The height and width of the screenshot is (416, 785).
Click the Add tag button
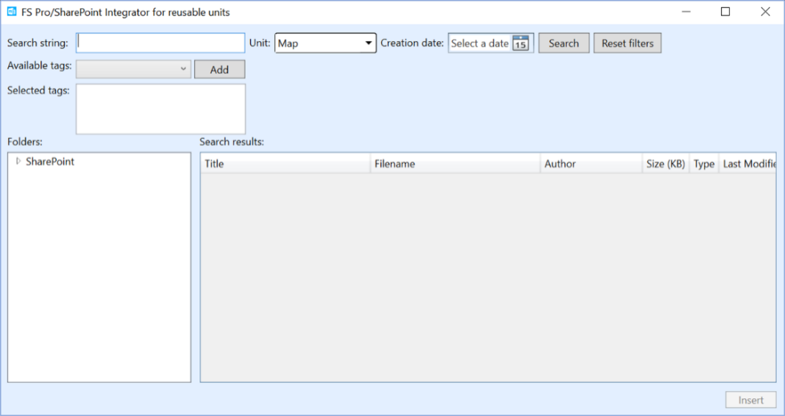[219, 70]
